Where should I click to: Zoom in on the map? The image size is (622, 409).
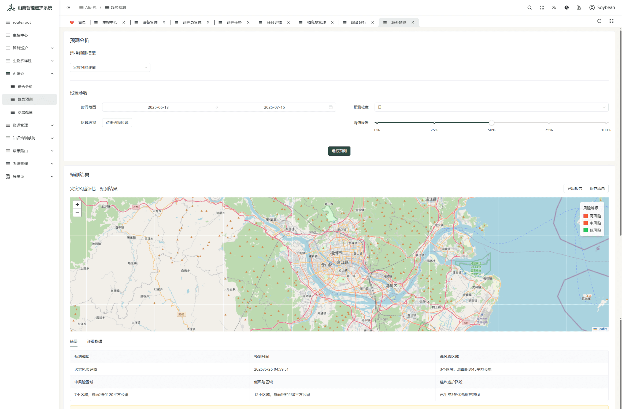coord(77,204)
